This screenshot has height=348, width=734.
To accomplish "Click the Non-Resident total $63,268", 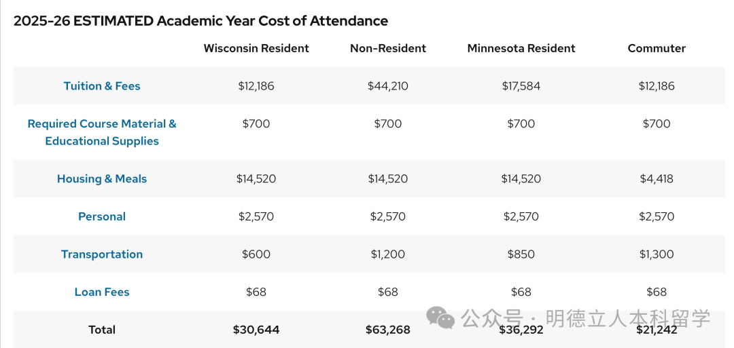I will (x=388, y=330).
